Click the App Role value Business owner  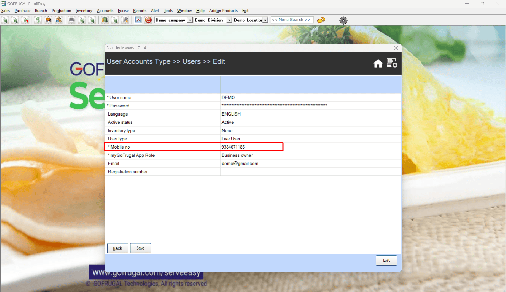tap(237, 155)
